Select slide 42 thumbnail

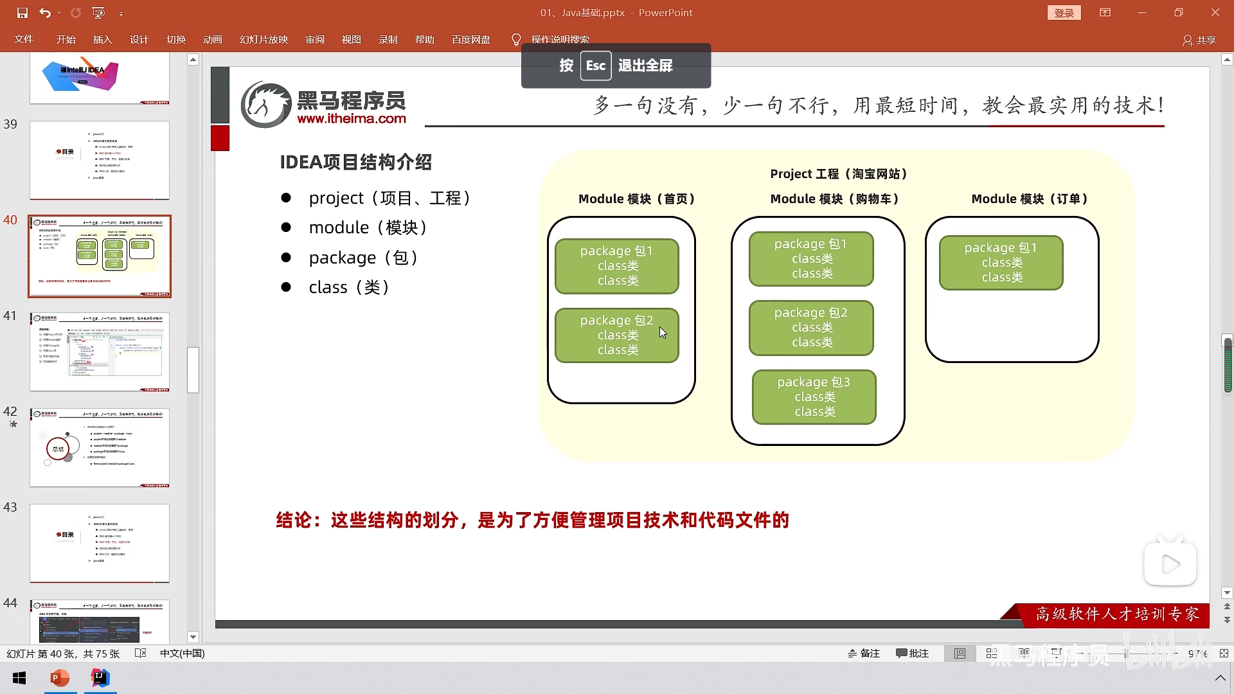pyautogui.click(x=100, y=448)
